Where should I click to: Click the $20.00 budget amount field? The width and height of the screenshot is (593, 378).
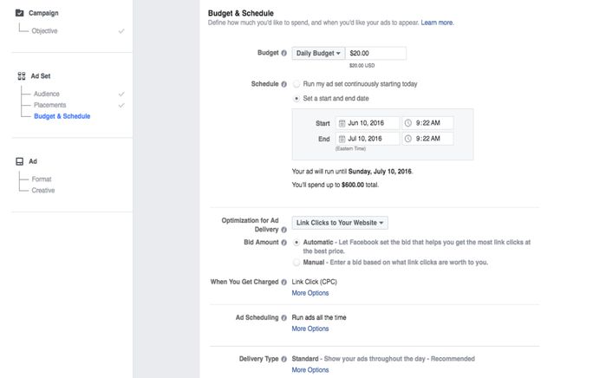coord(375,54)
